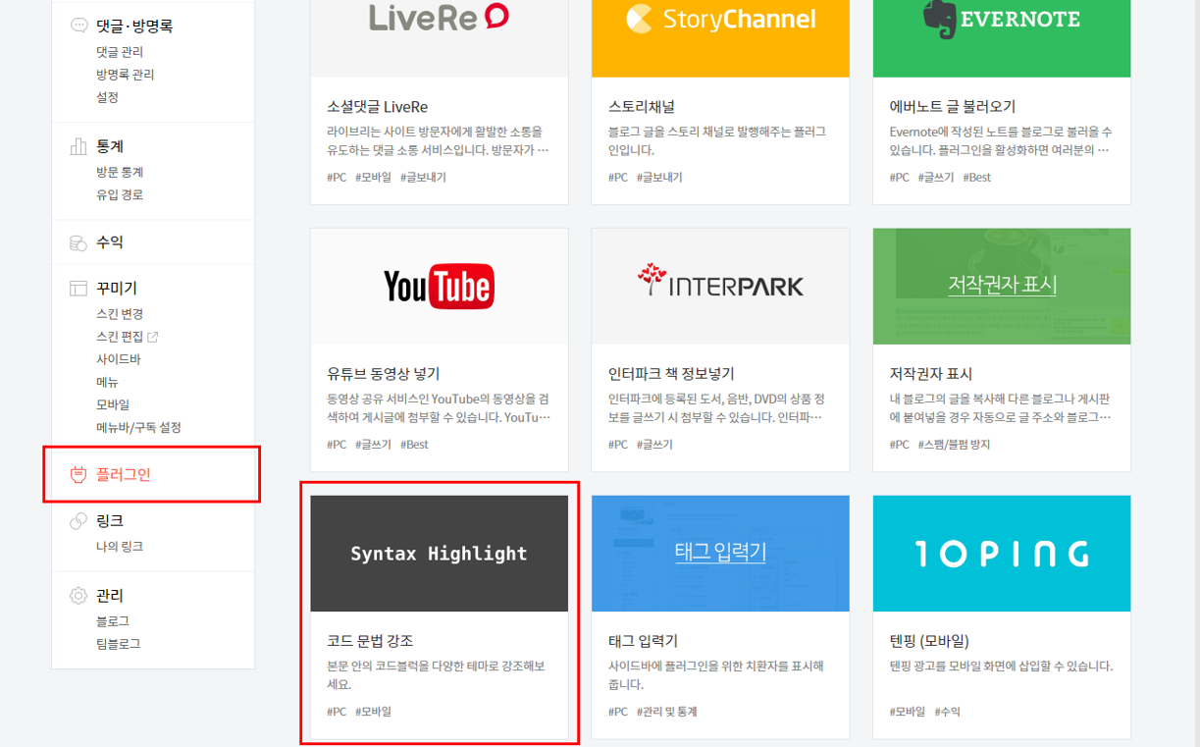The height and width of the screenshot is (747, 1200).
Task: Click the #PC tag on the 스토리채널 card
Action: tap(618, 178)
